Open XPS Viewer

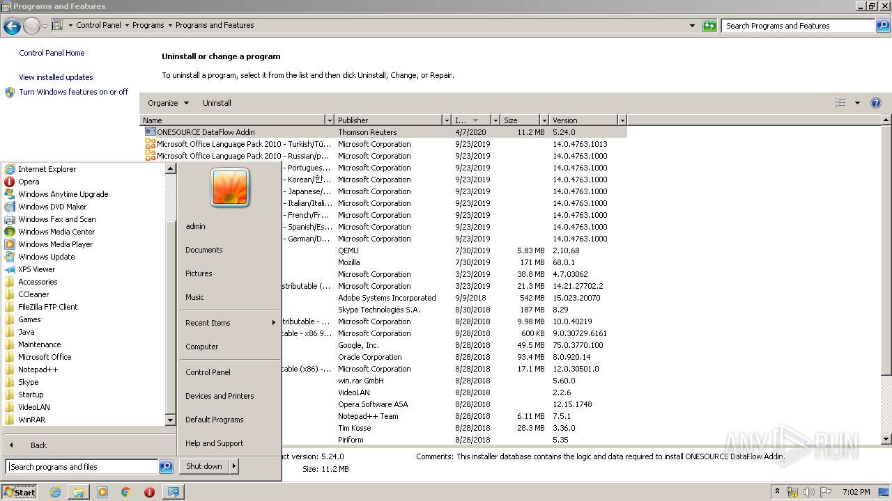(x=36, y=269)
